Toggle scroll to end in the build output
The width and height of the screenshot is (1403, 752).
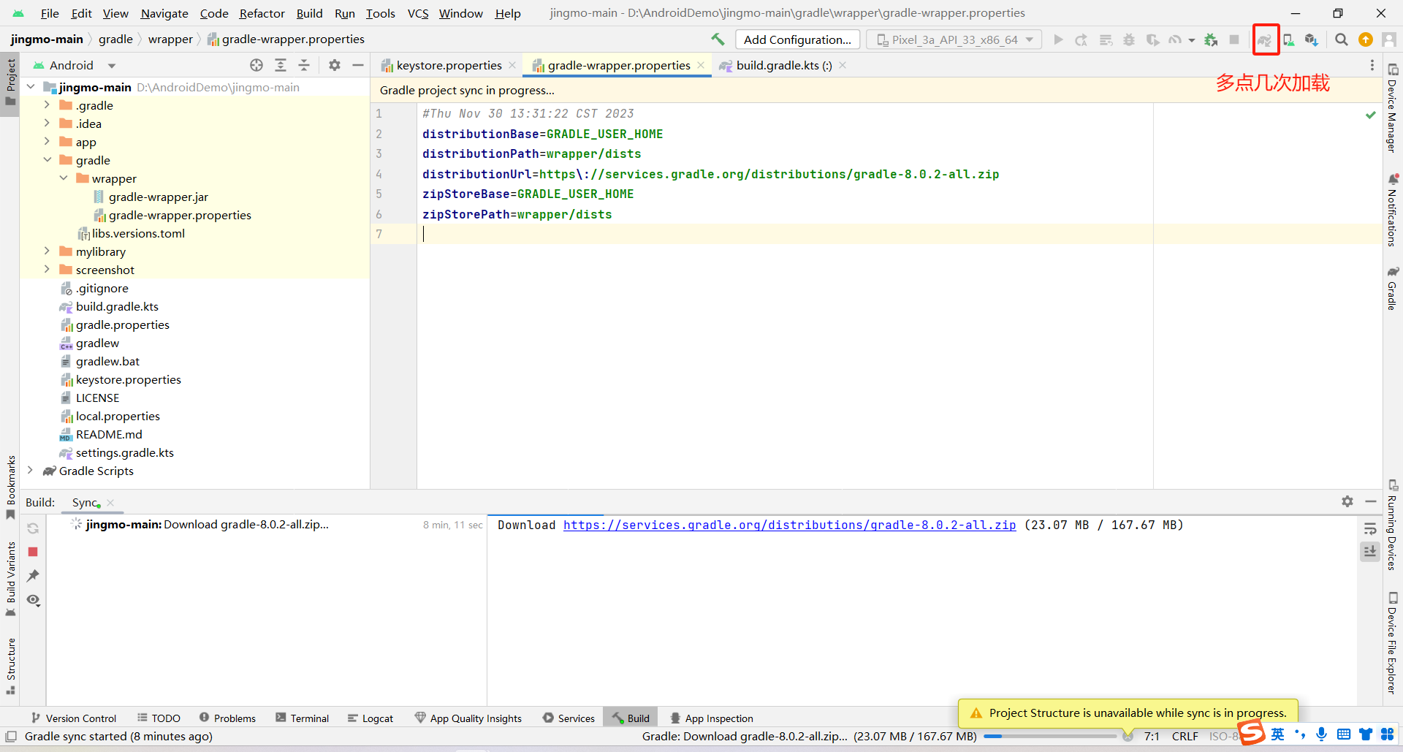(x=1370, y=552)
